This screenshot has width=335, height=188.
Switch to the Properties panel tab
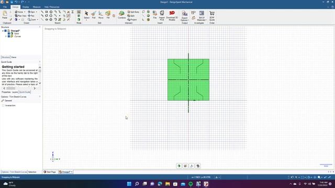tap(6, 92)
